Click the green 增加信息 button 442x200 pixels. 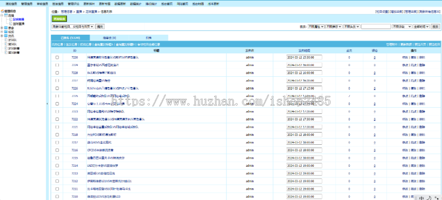59,19
